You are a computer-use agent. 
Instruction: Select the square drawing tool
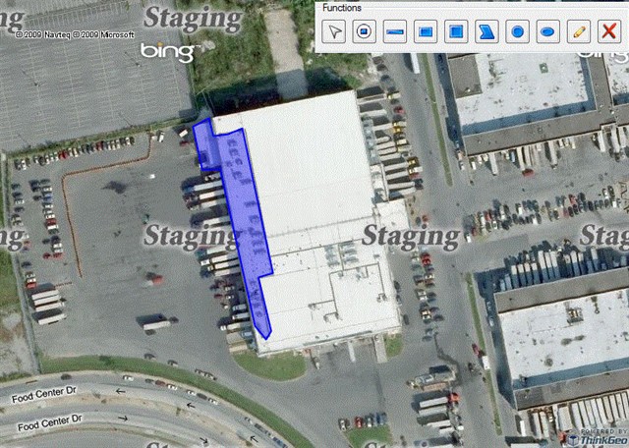point(456,31)
